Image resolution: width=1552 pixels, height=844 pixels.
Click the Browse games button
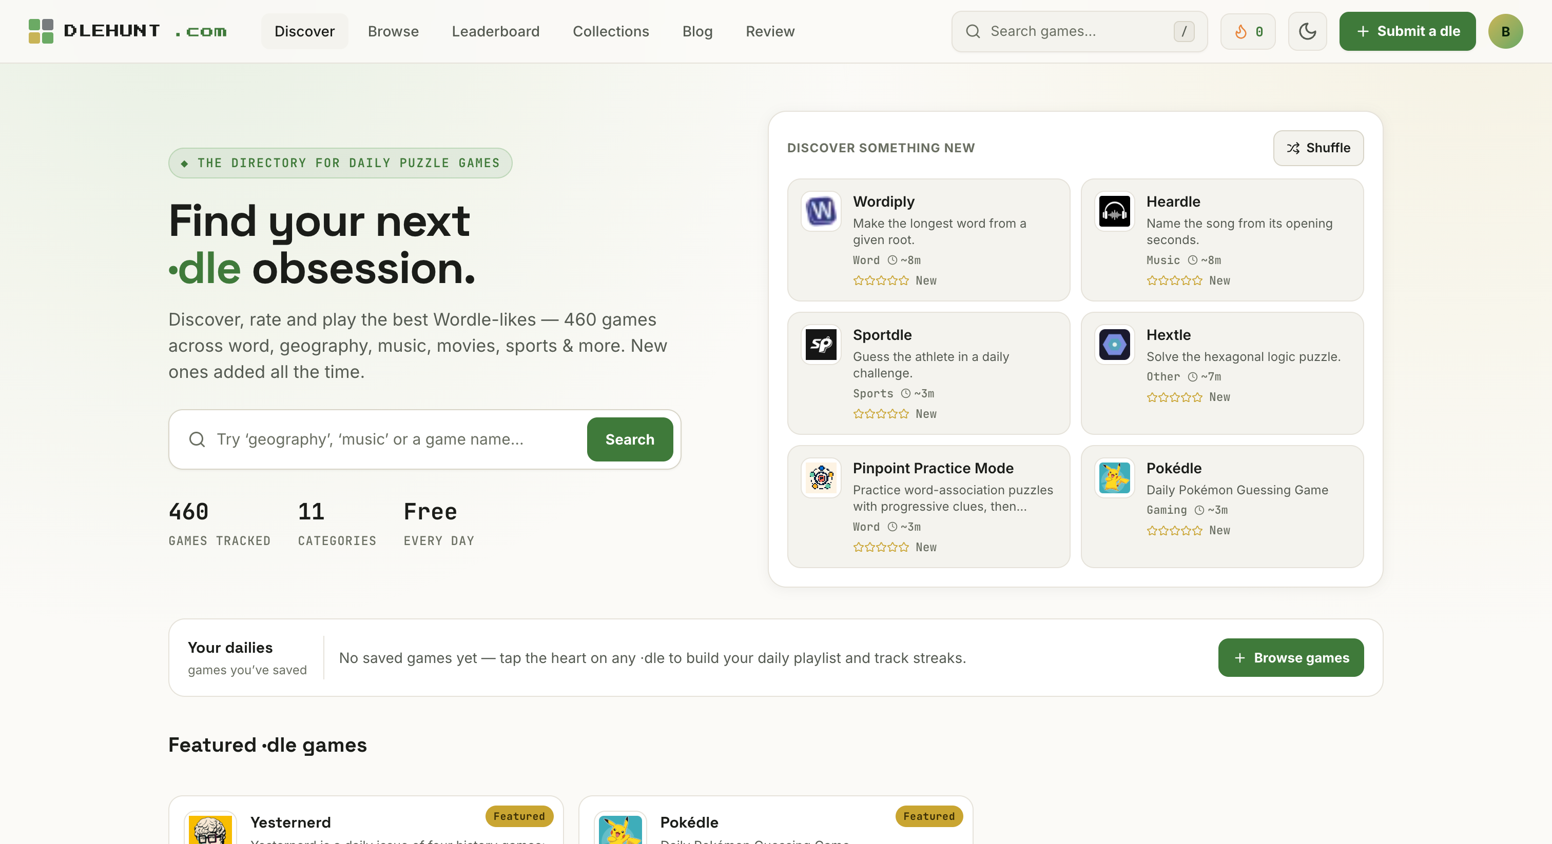[x=1291, y=658]
